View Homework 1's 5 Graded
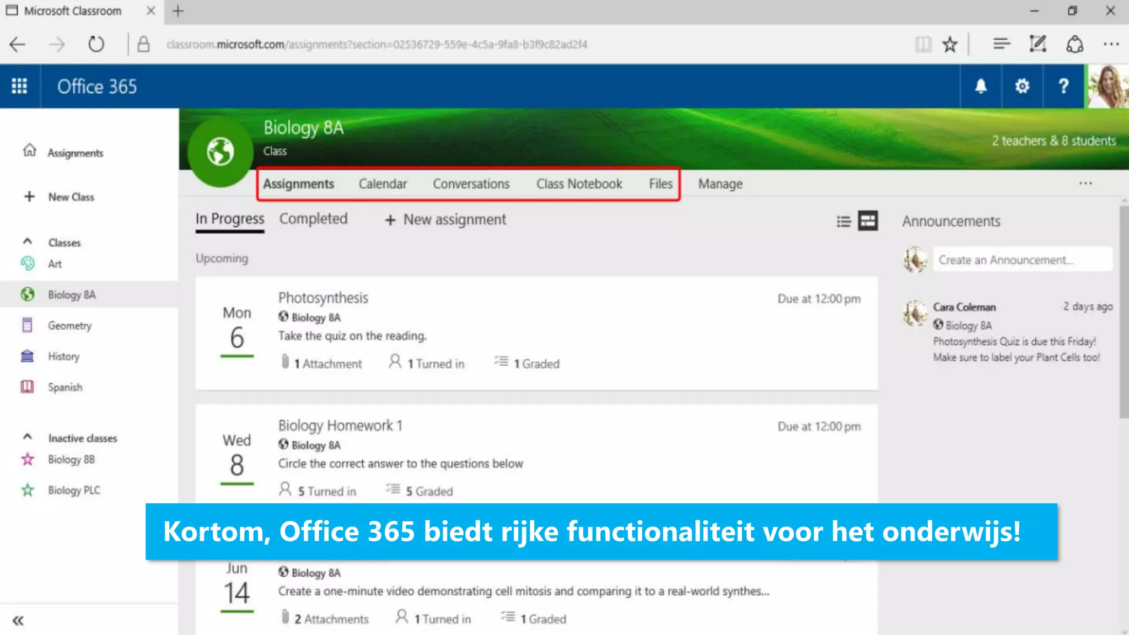 coord(419,491)
